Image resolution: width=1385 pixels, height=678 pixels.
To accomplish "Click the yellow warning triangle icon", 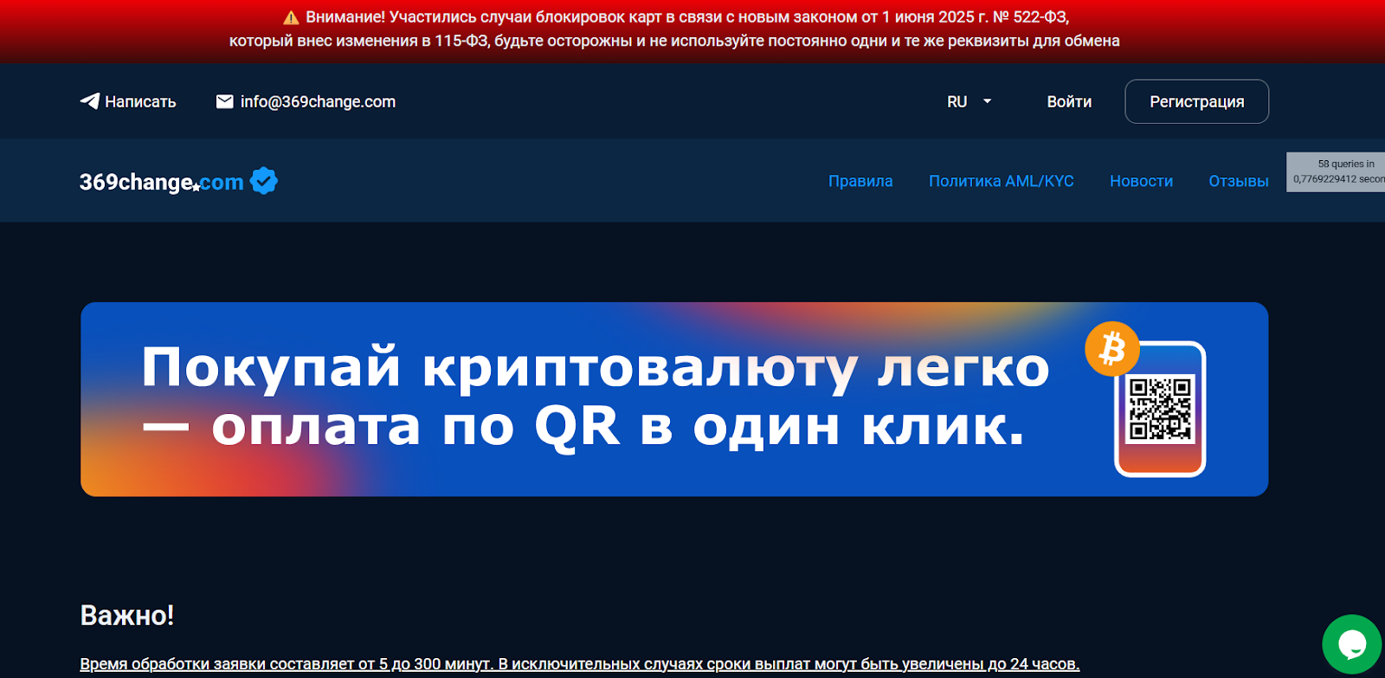I will click(291, 17).
